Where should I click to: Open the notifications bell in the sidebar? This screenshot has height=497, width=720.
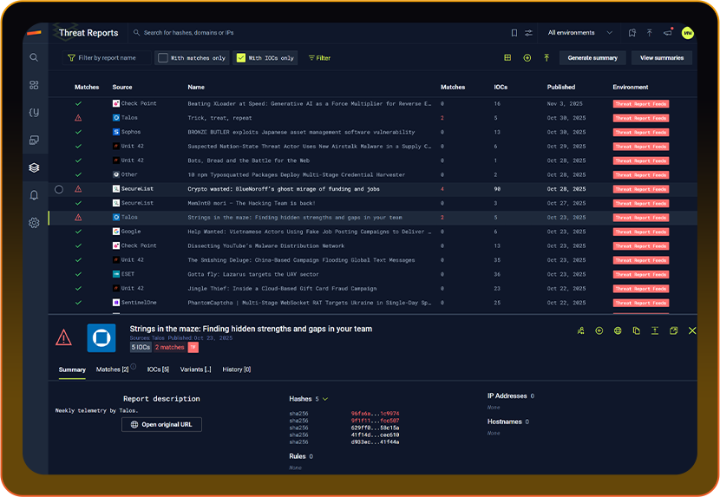[x=34, y=195]
